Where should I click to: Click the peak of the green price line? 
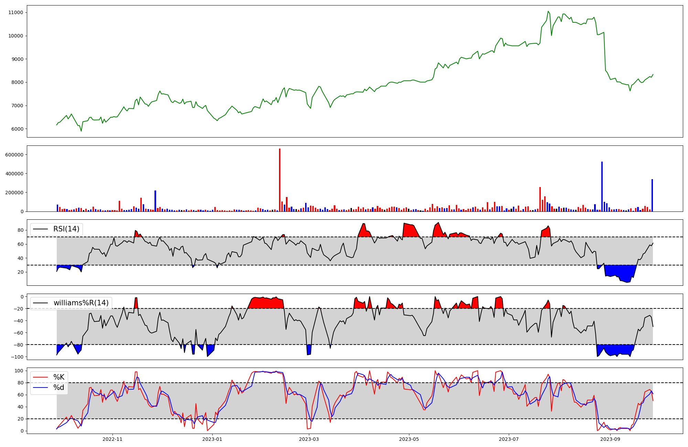[548, 12]
